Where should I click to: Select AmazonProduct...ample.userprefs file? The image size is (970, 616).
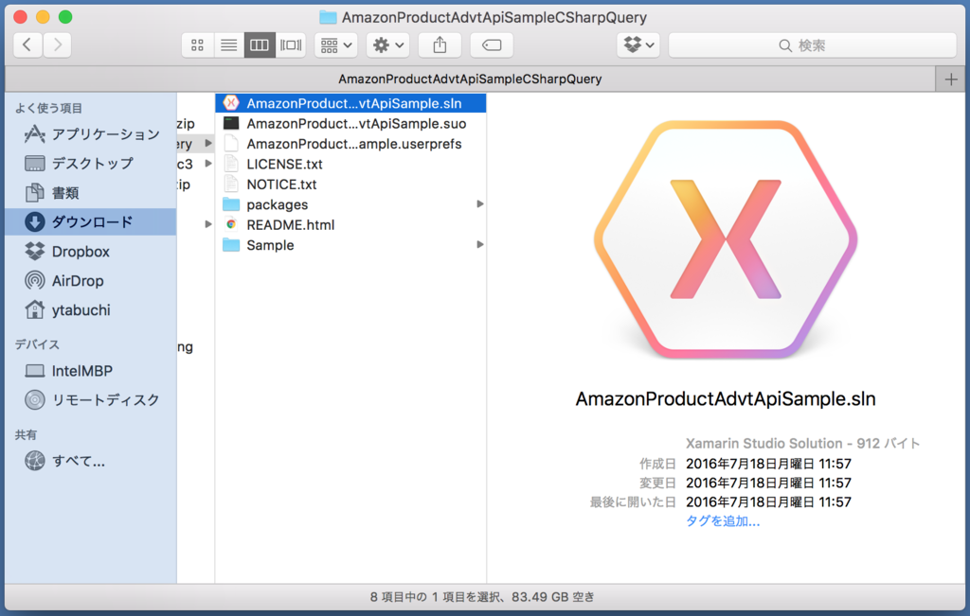pos(350,144)
